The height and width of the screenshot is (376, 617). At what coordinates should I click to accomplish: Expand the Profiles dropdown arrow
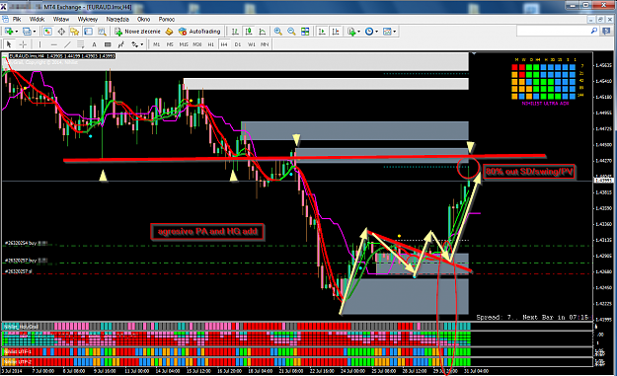coord(35,32)
